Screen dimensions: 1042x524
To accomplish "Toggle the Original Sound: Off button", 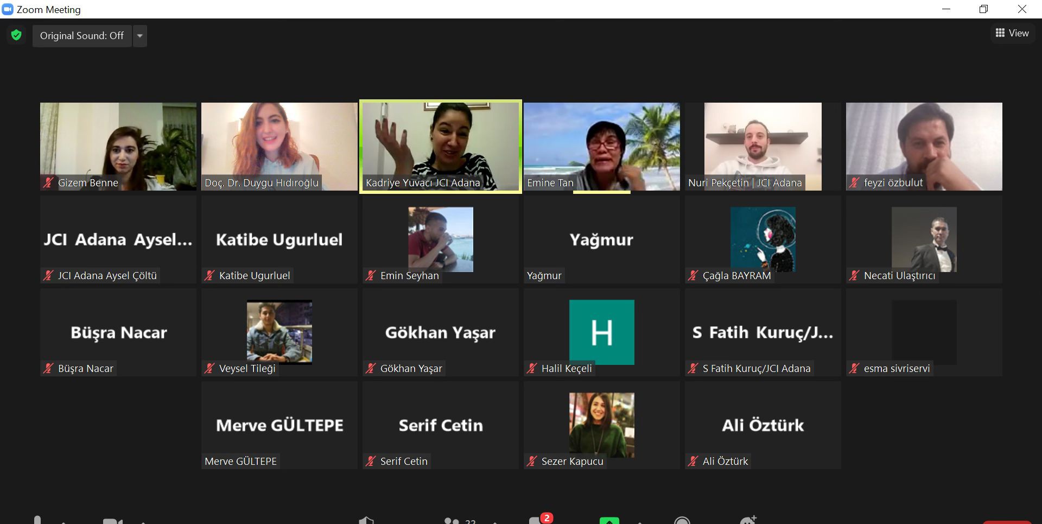I will [x=82, y=36].
